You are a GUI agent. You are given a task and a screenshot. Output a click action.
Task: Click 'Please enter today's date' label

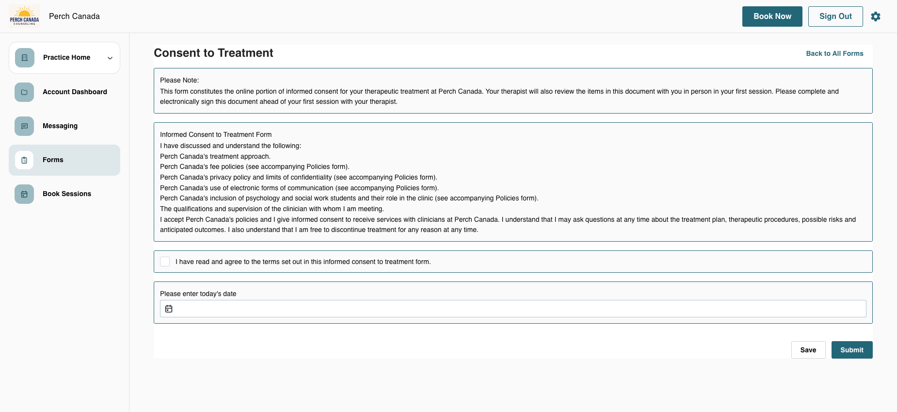click(x=198, y=294)
